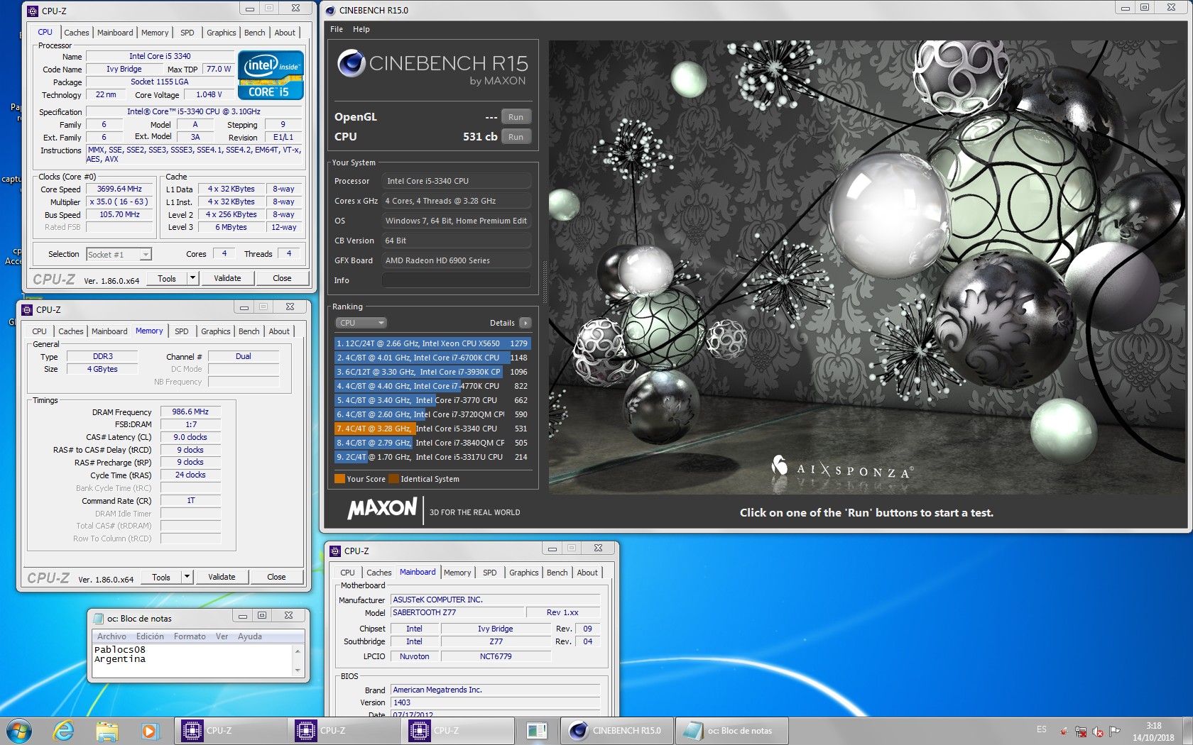This screenshot has width=1193, height=745.
Task: Click the ES language indicator
Action: tap(1042, 729)
